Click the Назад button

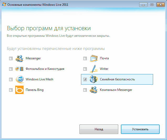pos(99,129)
